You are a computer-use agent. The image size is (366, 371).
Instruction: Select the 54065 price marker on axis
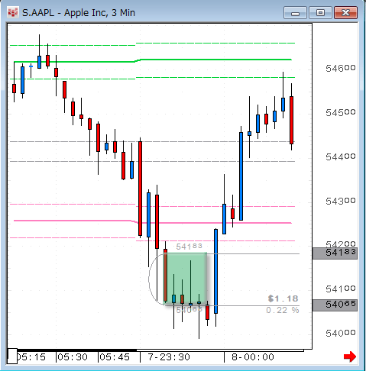click(x=335, y=305)
